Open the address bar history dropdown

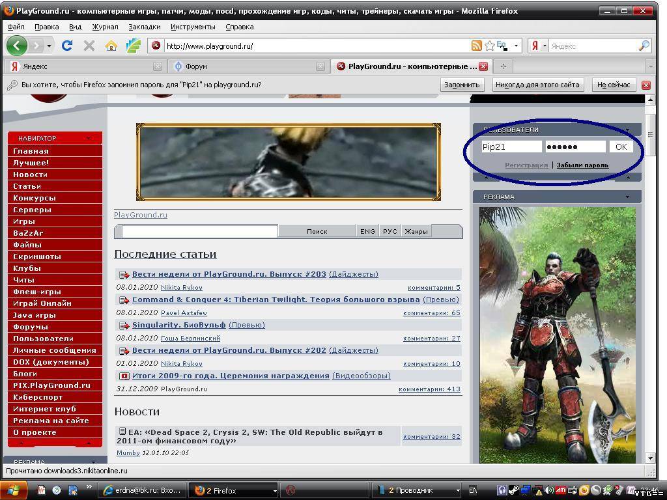point(516,46)
